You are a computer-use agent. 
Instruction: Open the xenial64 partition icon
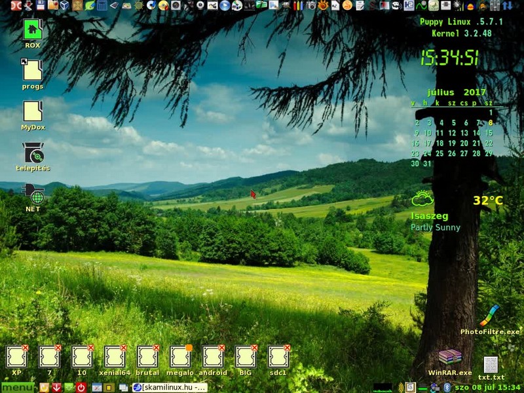pos(115,357)
